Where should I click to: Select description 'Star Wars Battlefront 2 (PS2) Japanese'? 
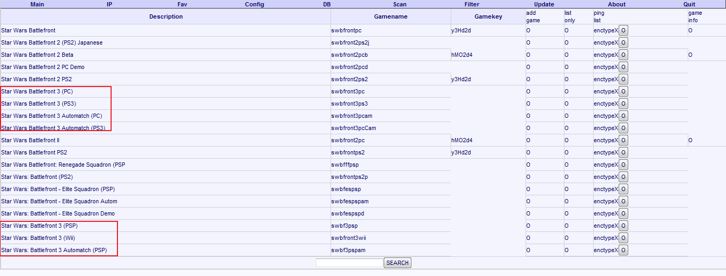click(x=52, y=43)
